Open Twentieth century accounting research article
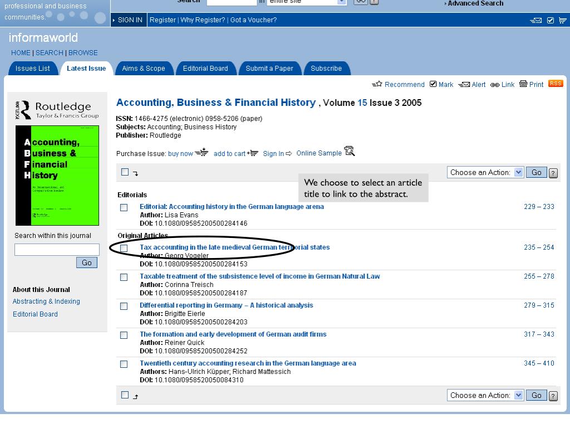Screen dimensions: 570x428 tap(248, 363)
